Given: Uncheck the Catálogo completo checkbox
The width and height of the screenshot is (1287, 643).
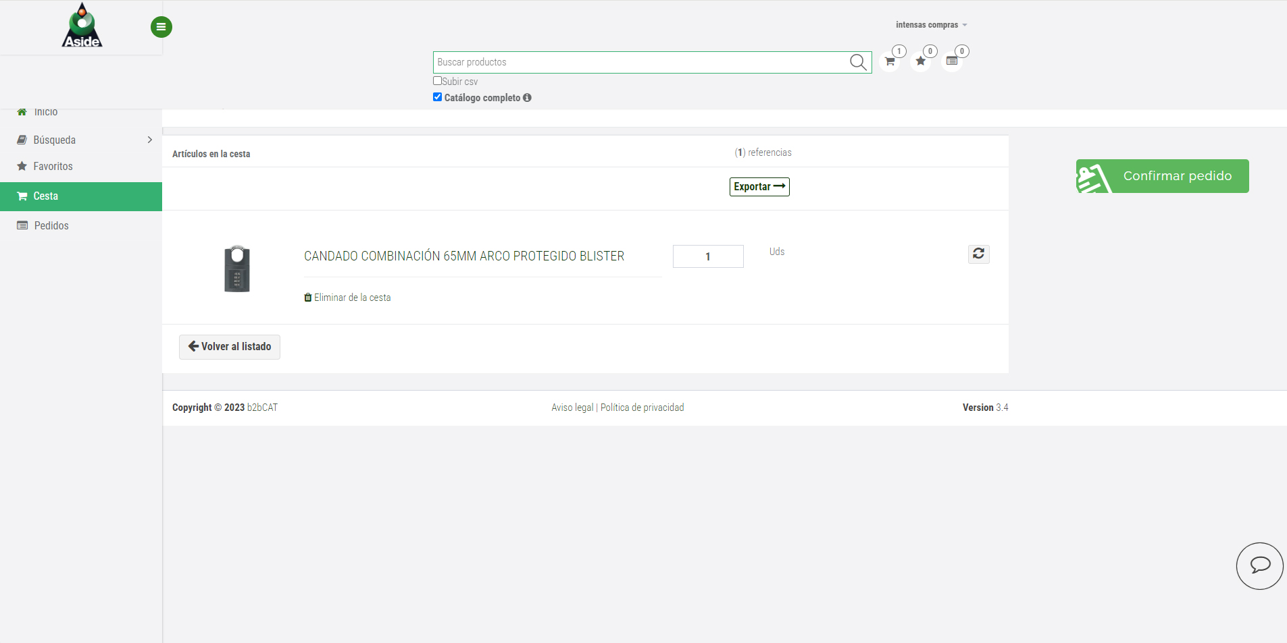Looking at the screenshot, I should (437, 97).
